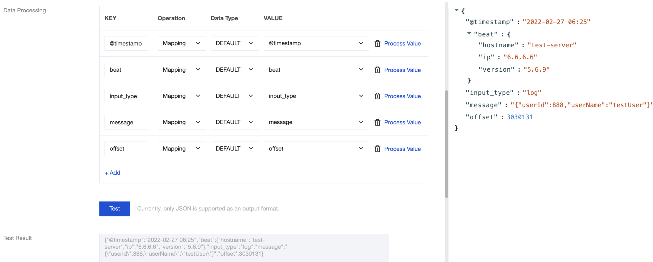Screen dimensions: 653x262
Task: Click trash icon for input_type row
Action: [x=377, y=96]
